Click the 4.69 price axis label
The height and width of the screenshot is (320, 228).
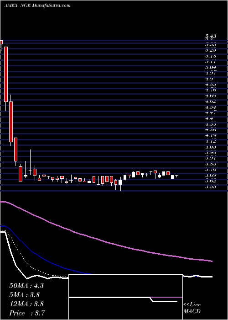[211, 96]
